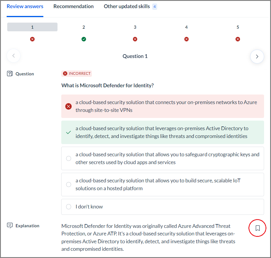Go back with the previous question arrow
This screenshot has height=258, width=271.
14,56
